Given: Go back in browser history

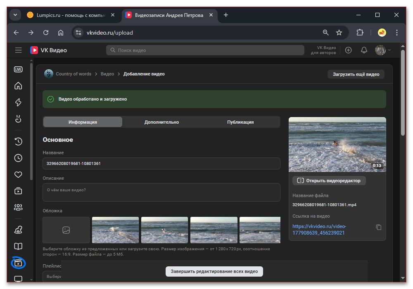Looking at the screenshot, I should pos(17,33).
